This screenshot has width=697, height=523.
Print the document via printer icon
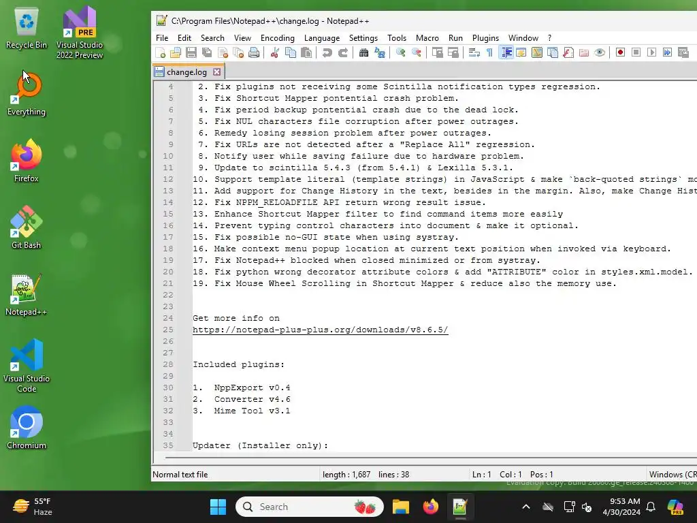pyautogui.click(x=254, y=53)
